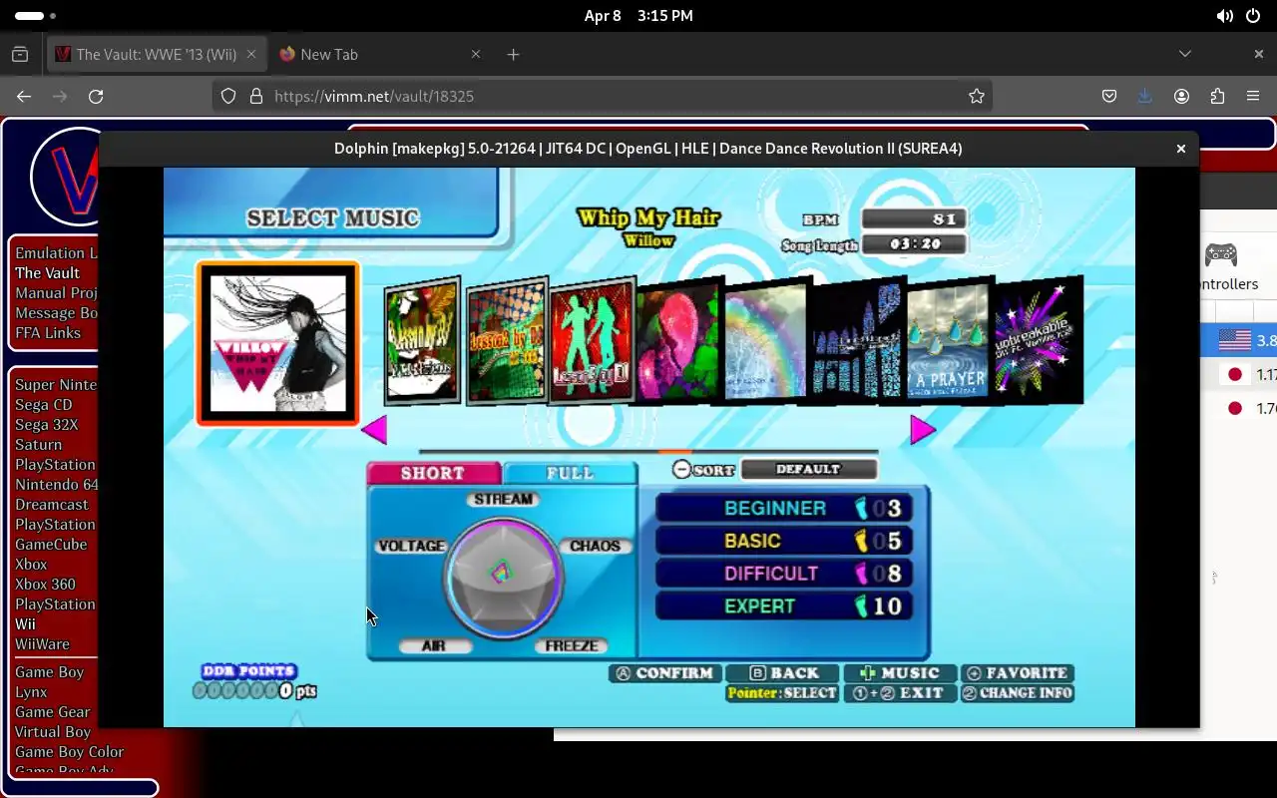
Task: Close the New Tab browser tab
Action: 475,54
